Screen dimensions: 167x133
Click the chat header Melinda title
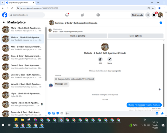[x=76, y=23]
